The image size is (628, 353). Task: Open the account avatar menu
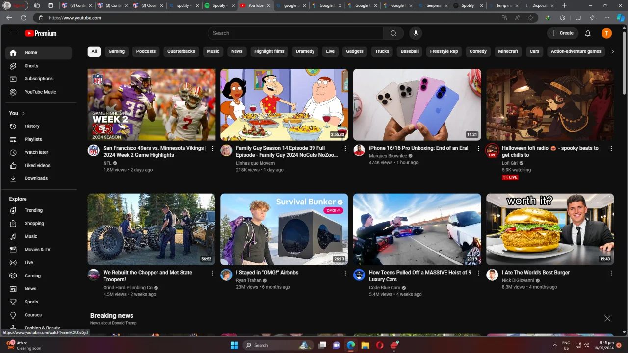click(607, 33)
